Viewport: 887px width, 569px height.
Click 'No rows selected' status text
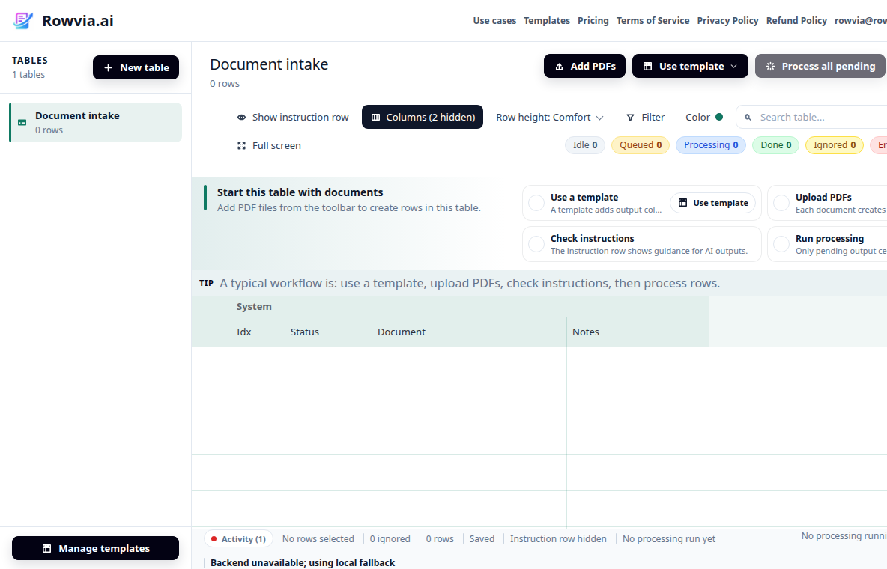(318, 539)
